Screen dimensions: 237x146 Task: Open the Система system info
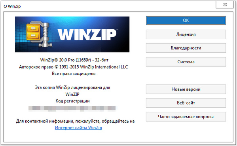pos(186,62)
